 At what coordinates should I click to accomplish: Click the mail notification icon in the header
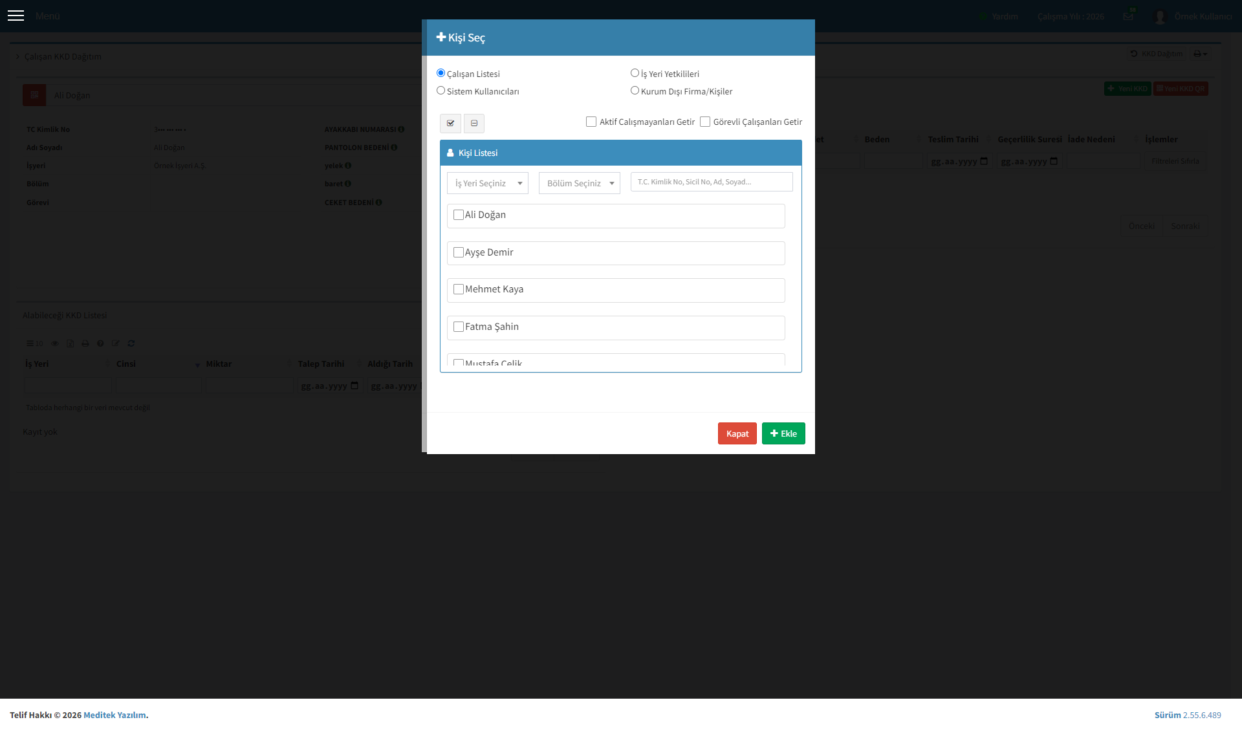click(1128, 17)
